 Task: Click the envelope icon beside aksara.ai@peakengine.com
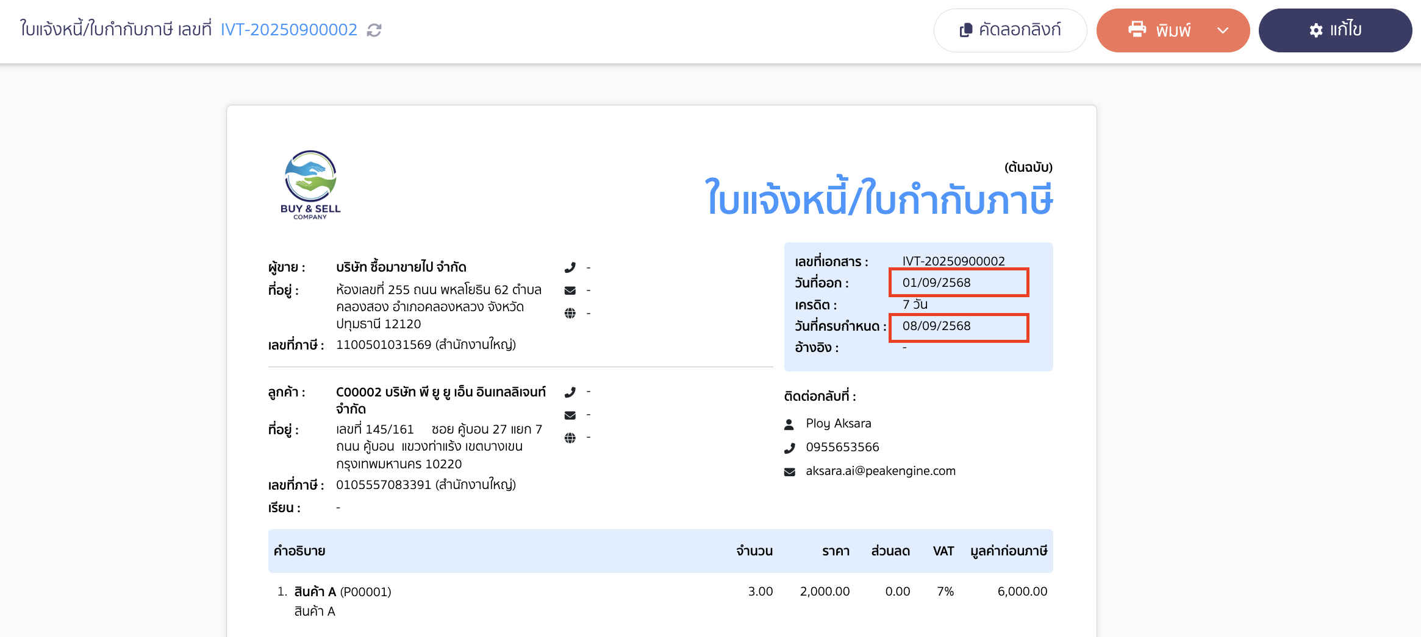tap(789, 472)
